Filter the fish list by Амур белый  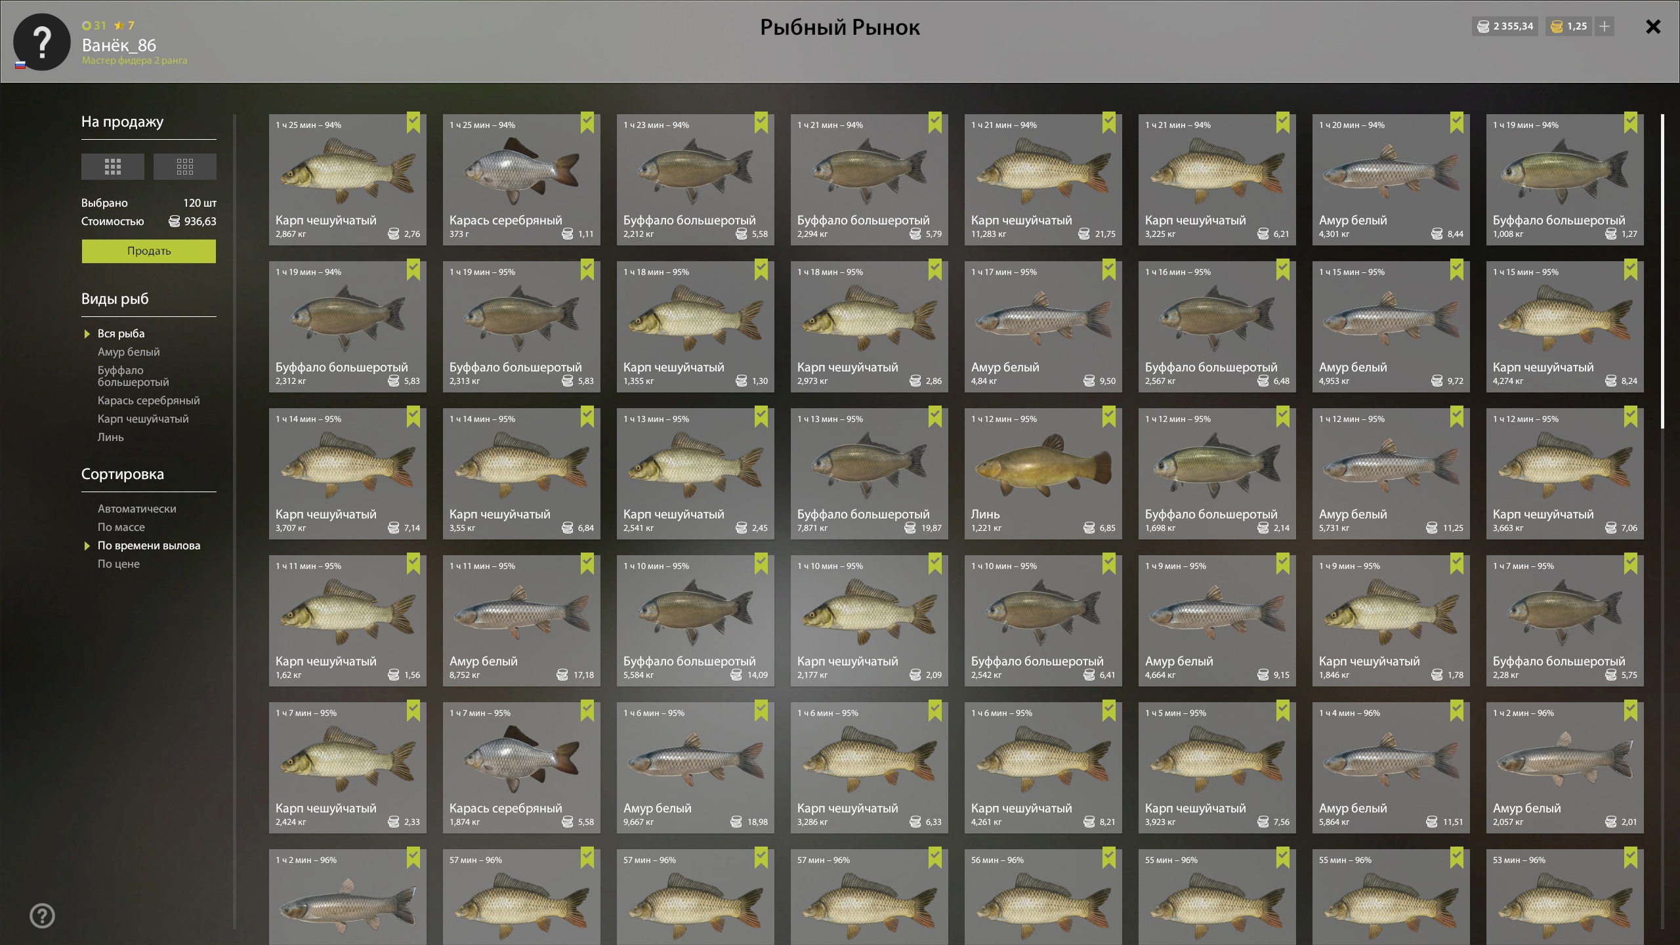129,352
